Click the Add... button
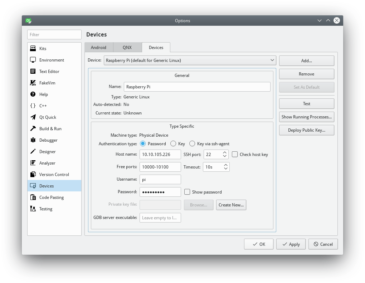 click(307, 60)
